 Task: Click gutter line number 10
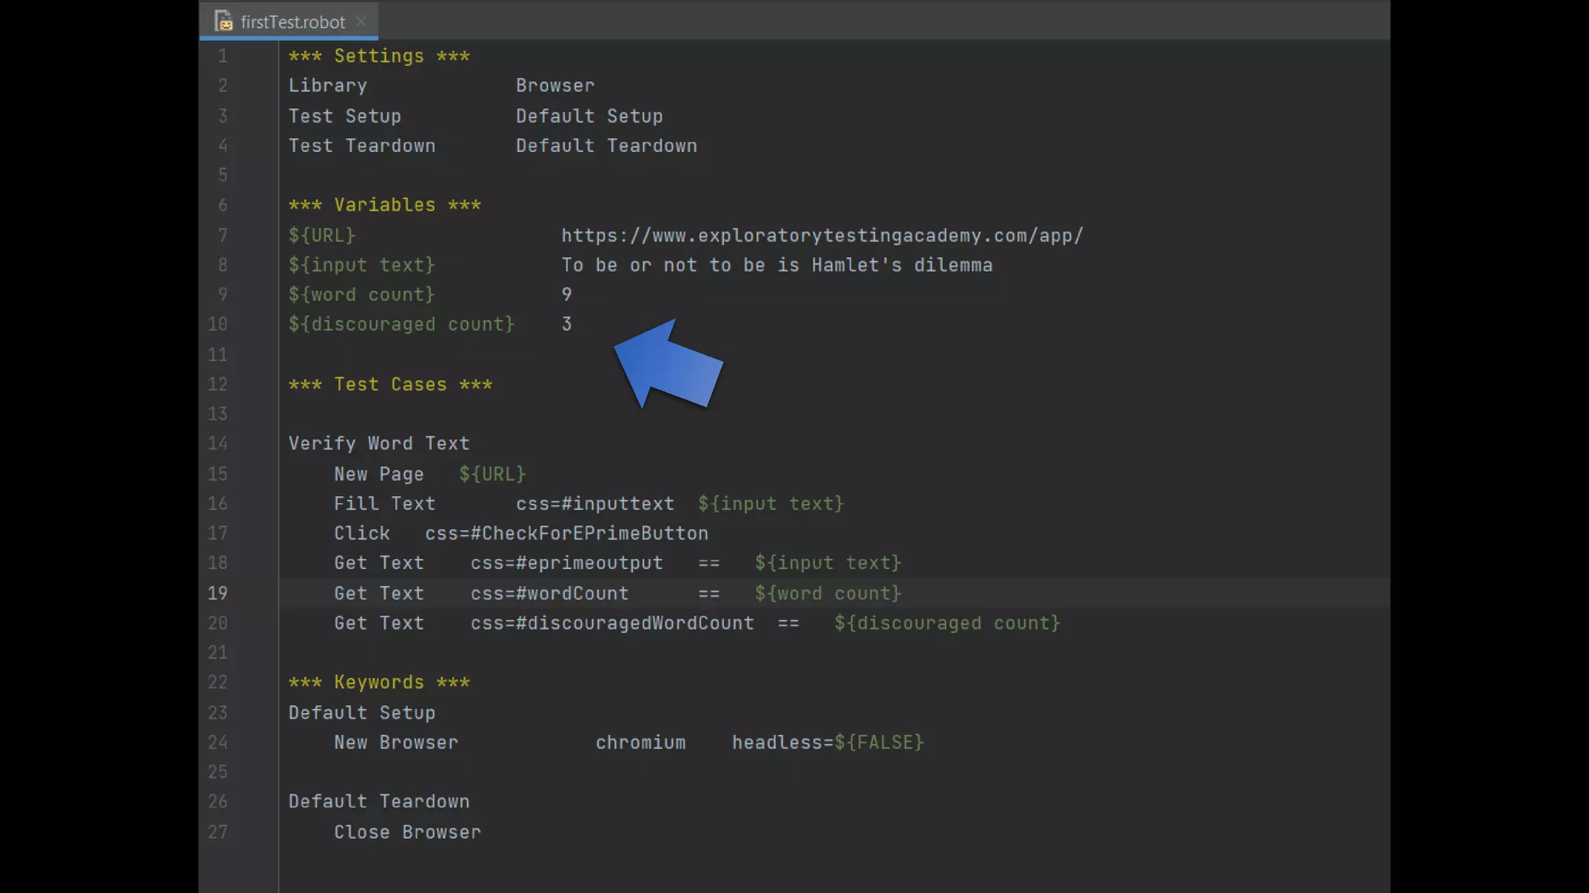click(x=217, y=324)
